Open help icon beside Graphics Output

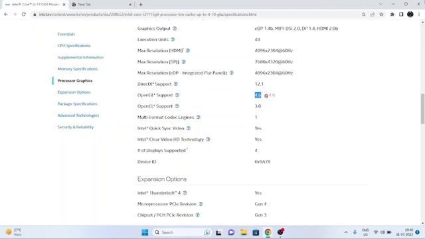(175, 29)
